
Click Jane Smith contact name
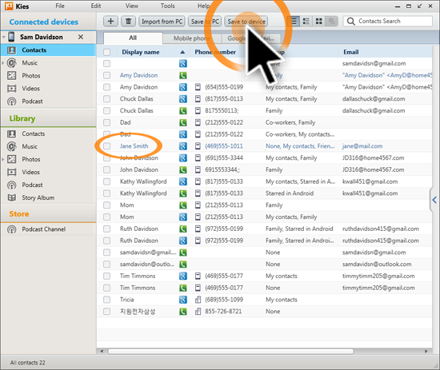coord(134,146)
